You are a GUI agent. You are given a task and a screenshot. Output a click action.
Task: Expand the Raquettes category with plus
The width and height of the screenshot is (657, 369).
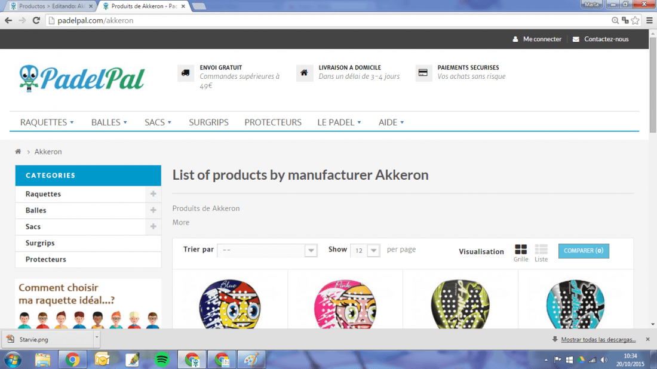point(153,194)
